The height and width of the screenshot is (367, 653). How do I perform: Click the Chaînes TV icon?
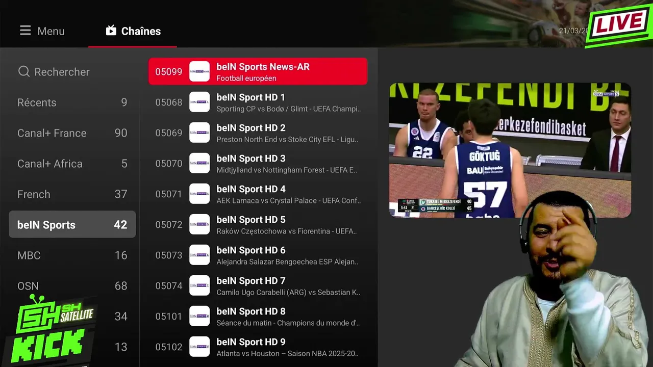(111, 31)
